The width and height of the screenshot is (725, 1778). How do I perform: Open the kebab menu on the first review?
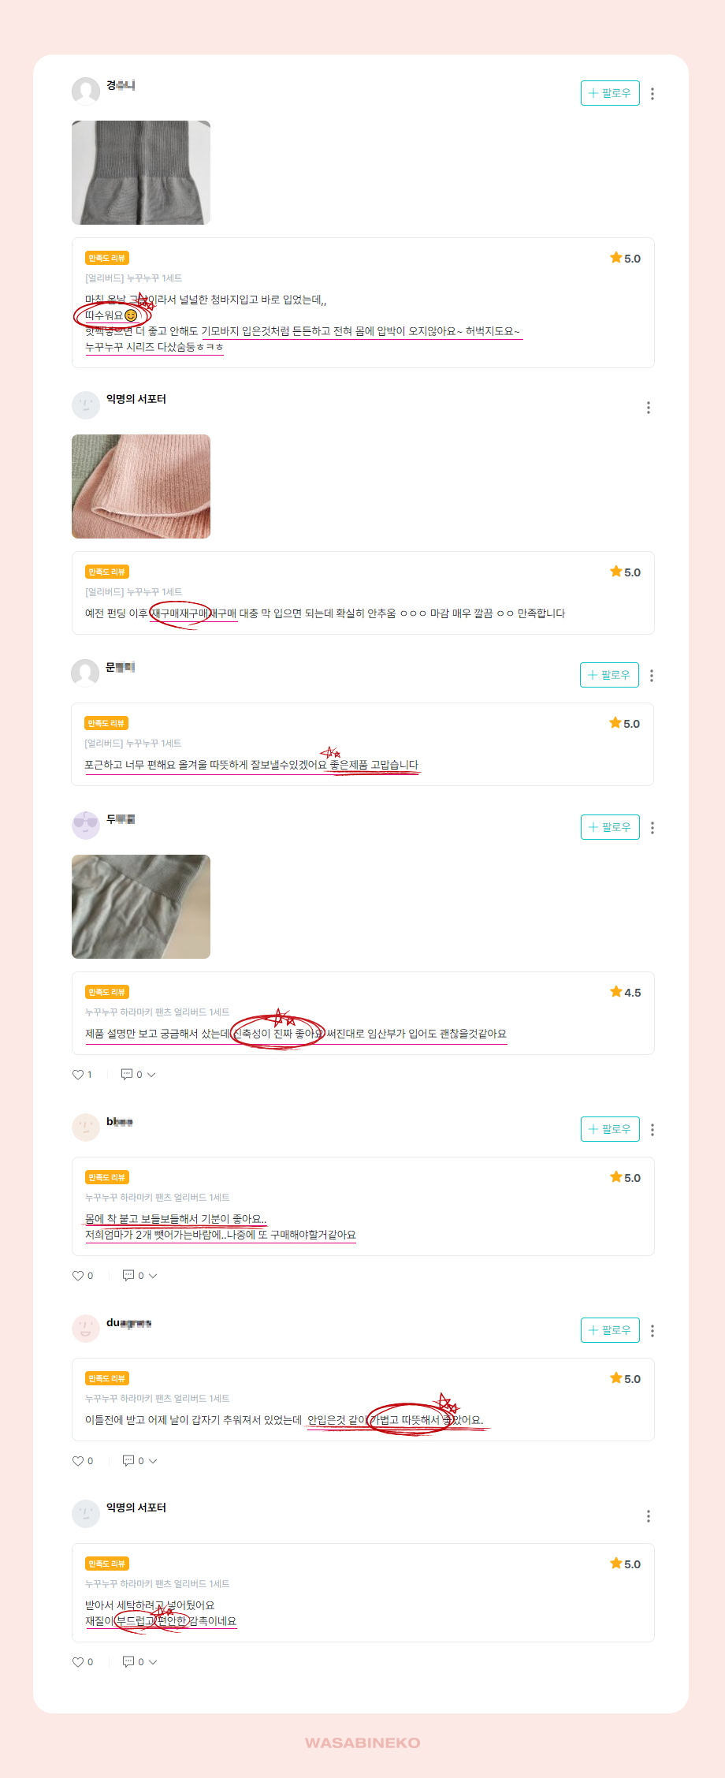tap(652, 94)
